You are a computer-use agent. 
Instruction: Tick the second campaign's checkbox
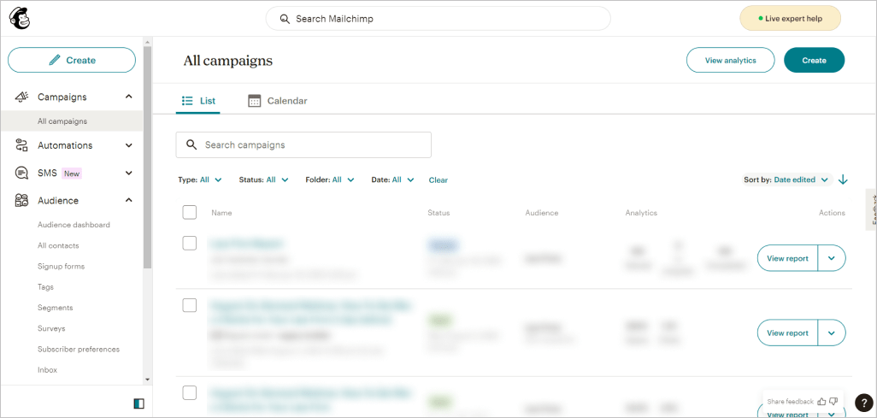point(190,305)
